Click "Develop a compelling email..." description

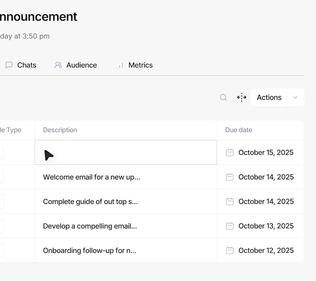(90, 226)
